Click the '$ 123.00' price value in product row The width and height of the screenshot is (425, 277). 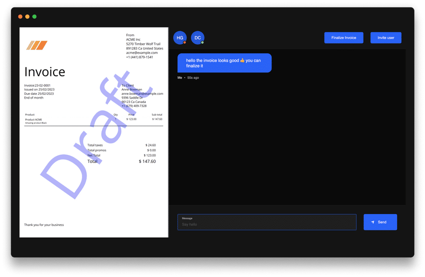click(x=131, y=119)
